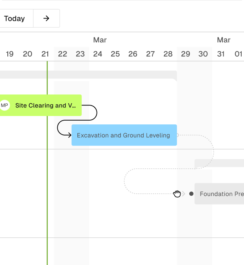Select date 29 in timeline header
This screenshot has width=244, height=265.
[186, 54]
